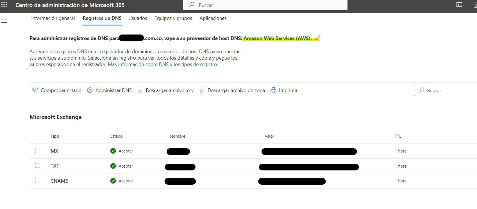
Task: Click the Nombre column header
Action: tap(178, 136)
